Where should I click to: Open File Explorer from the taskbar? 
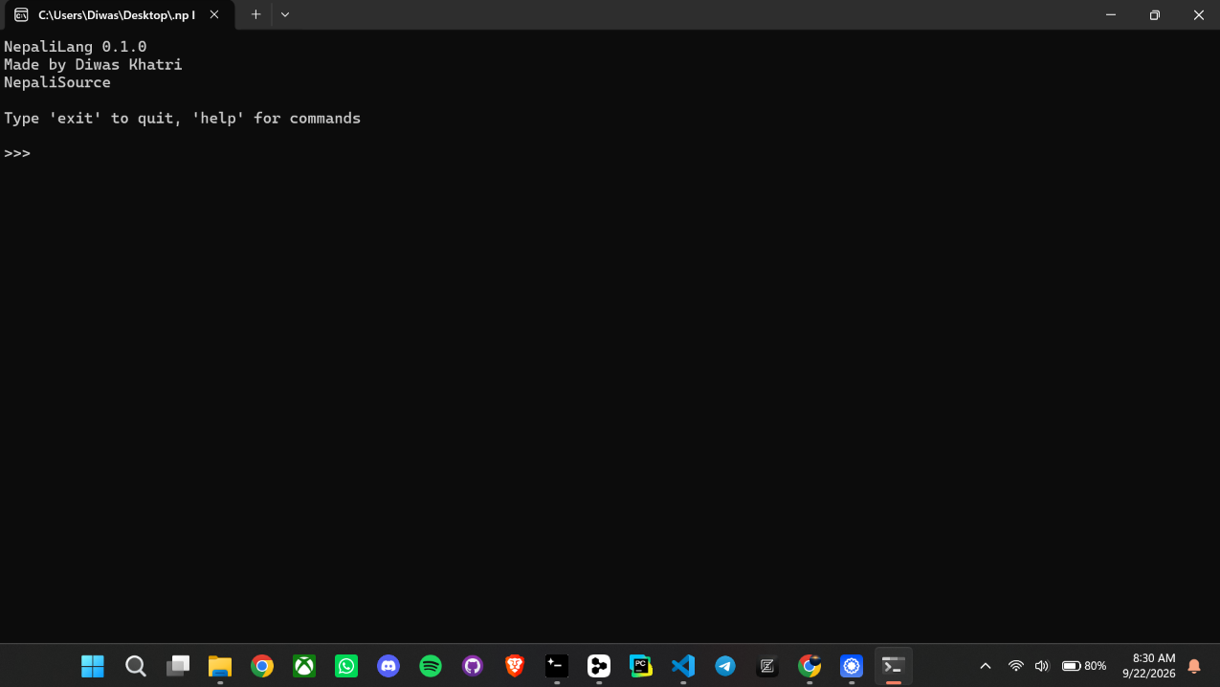coord(220,666)
